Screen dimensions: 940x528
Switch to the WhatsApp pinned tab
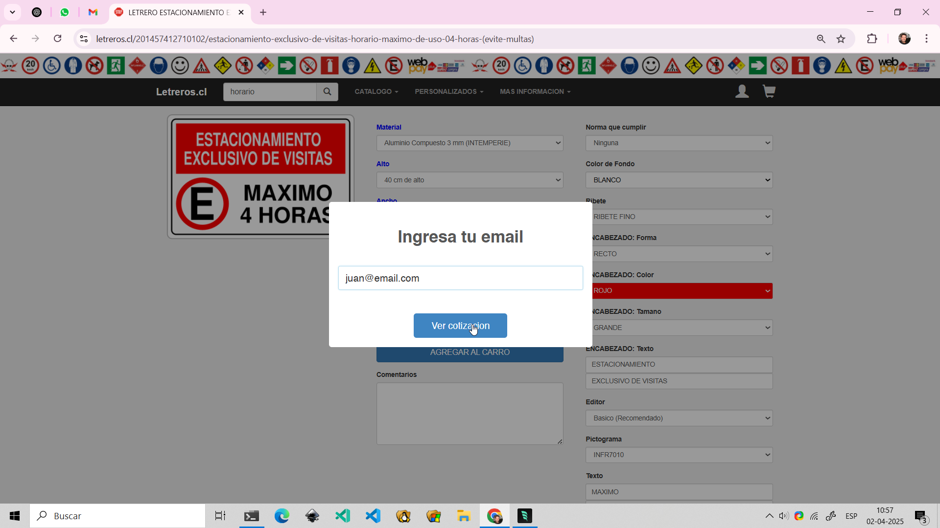tap(65, 12)
